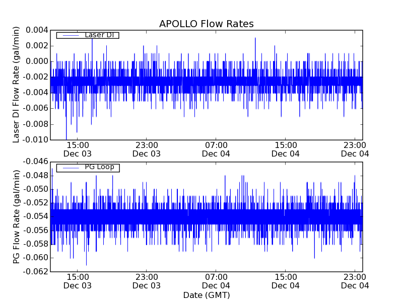Select the bottom plot's 23:00 Dec 04 tick label
Image resolution: width=403 pixels, height=302 pixels.
355,281
